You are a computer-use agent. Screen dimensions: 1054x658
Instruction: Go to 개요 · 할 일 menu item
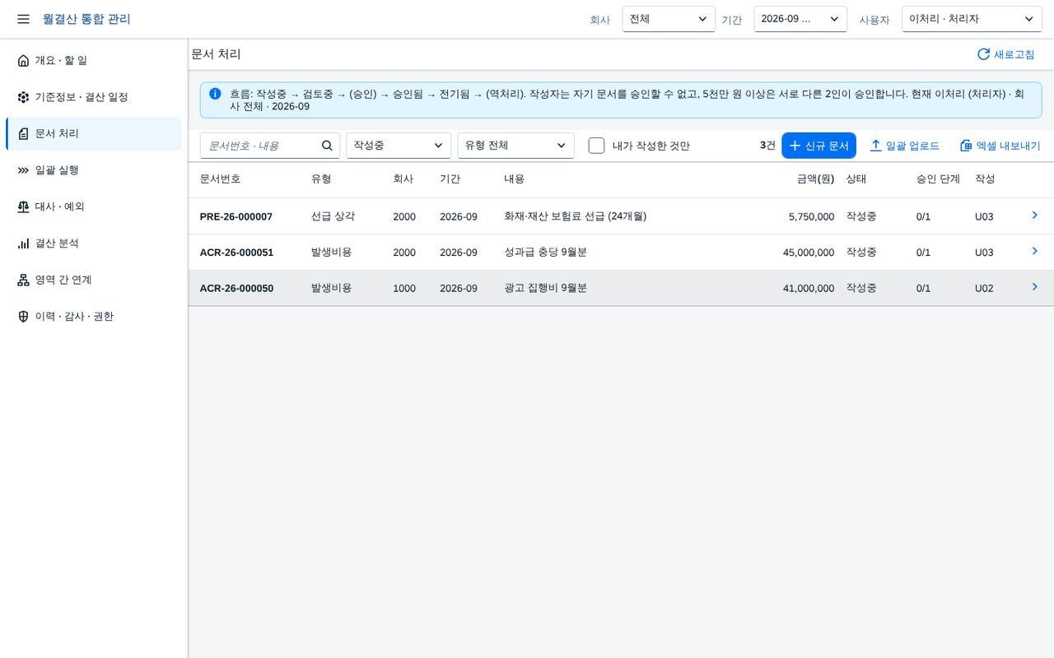point(94,61)
